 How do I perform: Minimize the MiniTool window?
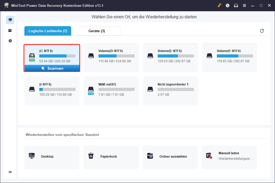(252, 5)
